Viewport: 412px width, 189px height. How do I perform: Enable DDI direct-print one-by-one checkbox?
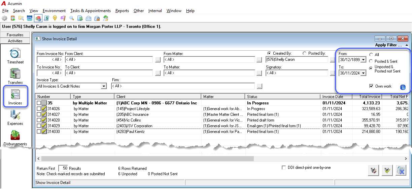click(284, 168)
